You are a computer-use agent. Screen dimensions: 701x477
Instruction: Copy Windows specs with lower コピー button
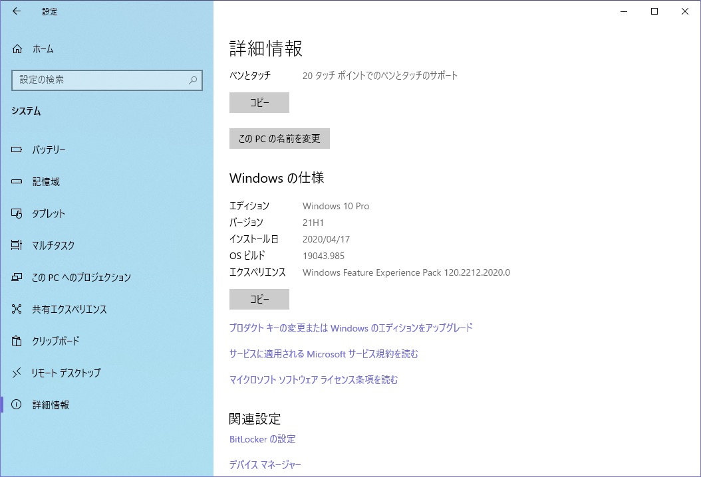259,299
